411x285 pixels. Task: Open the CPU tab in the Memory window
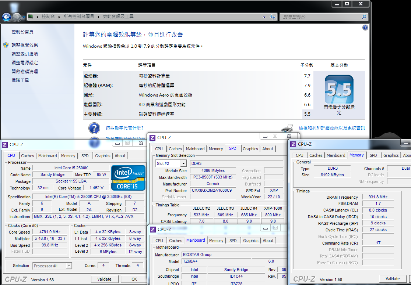click(299, 155)
